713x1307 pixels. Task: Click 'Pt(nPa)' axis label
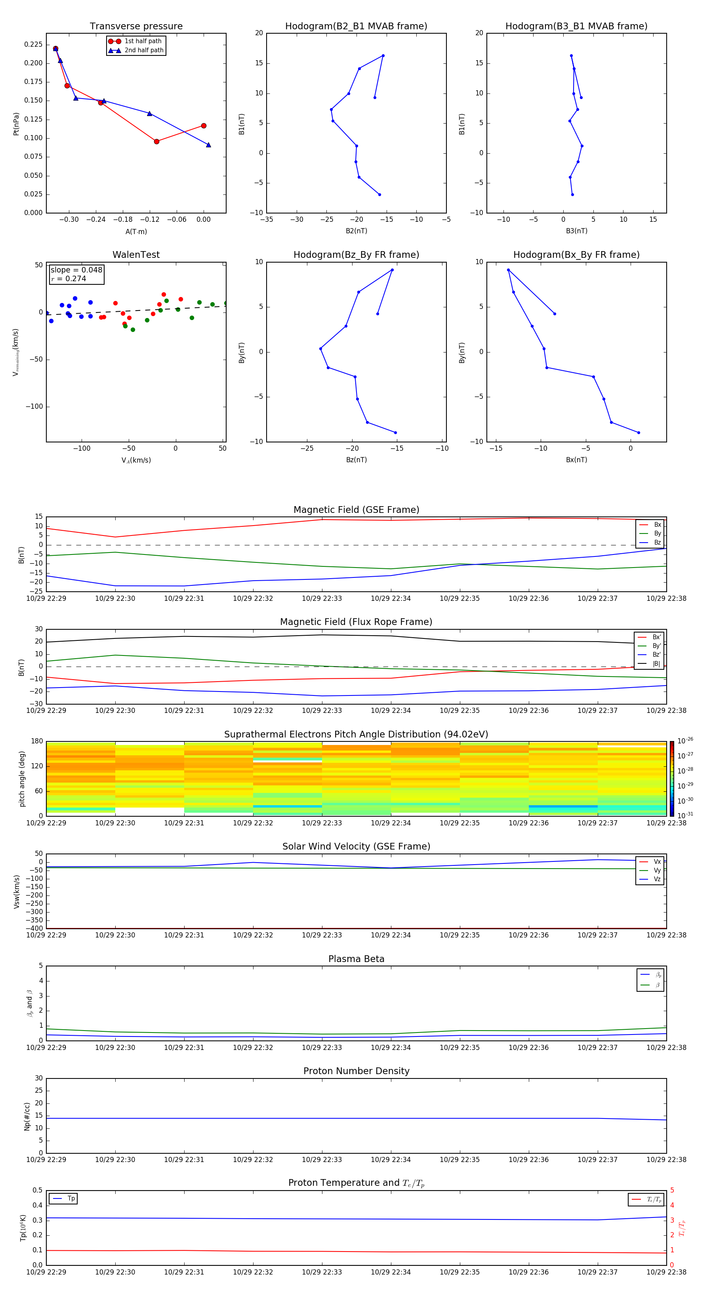[x=16, y=123]
